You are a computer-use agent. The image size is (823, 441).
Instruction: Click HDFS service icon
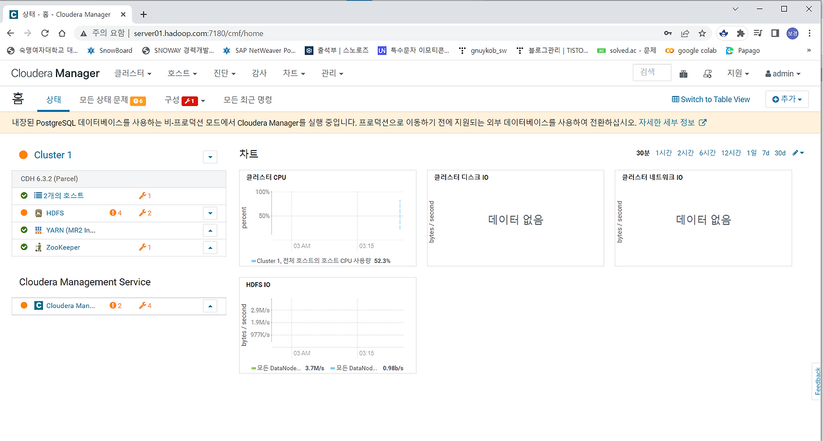tap(39, 213)
